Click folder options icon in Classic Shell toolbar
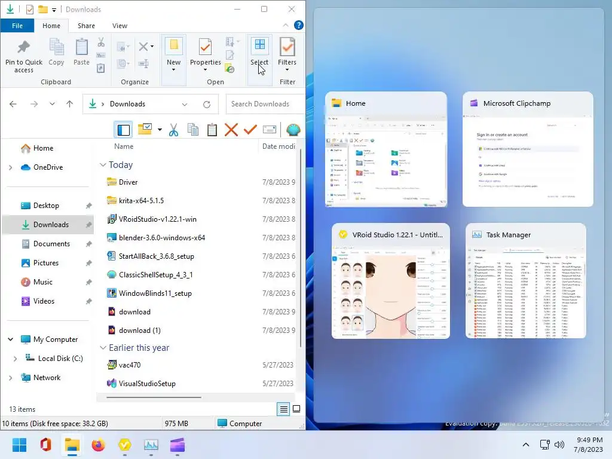612x459 pixels. (145, 130)
